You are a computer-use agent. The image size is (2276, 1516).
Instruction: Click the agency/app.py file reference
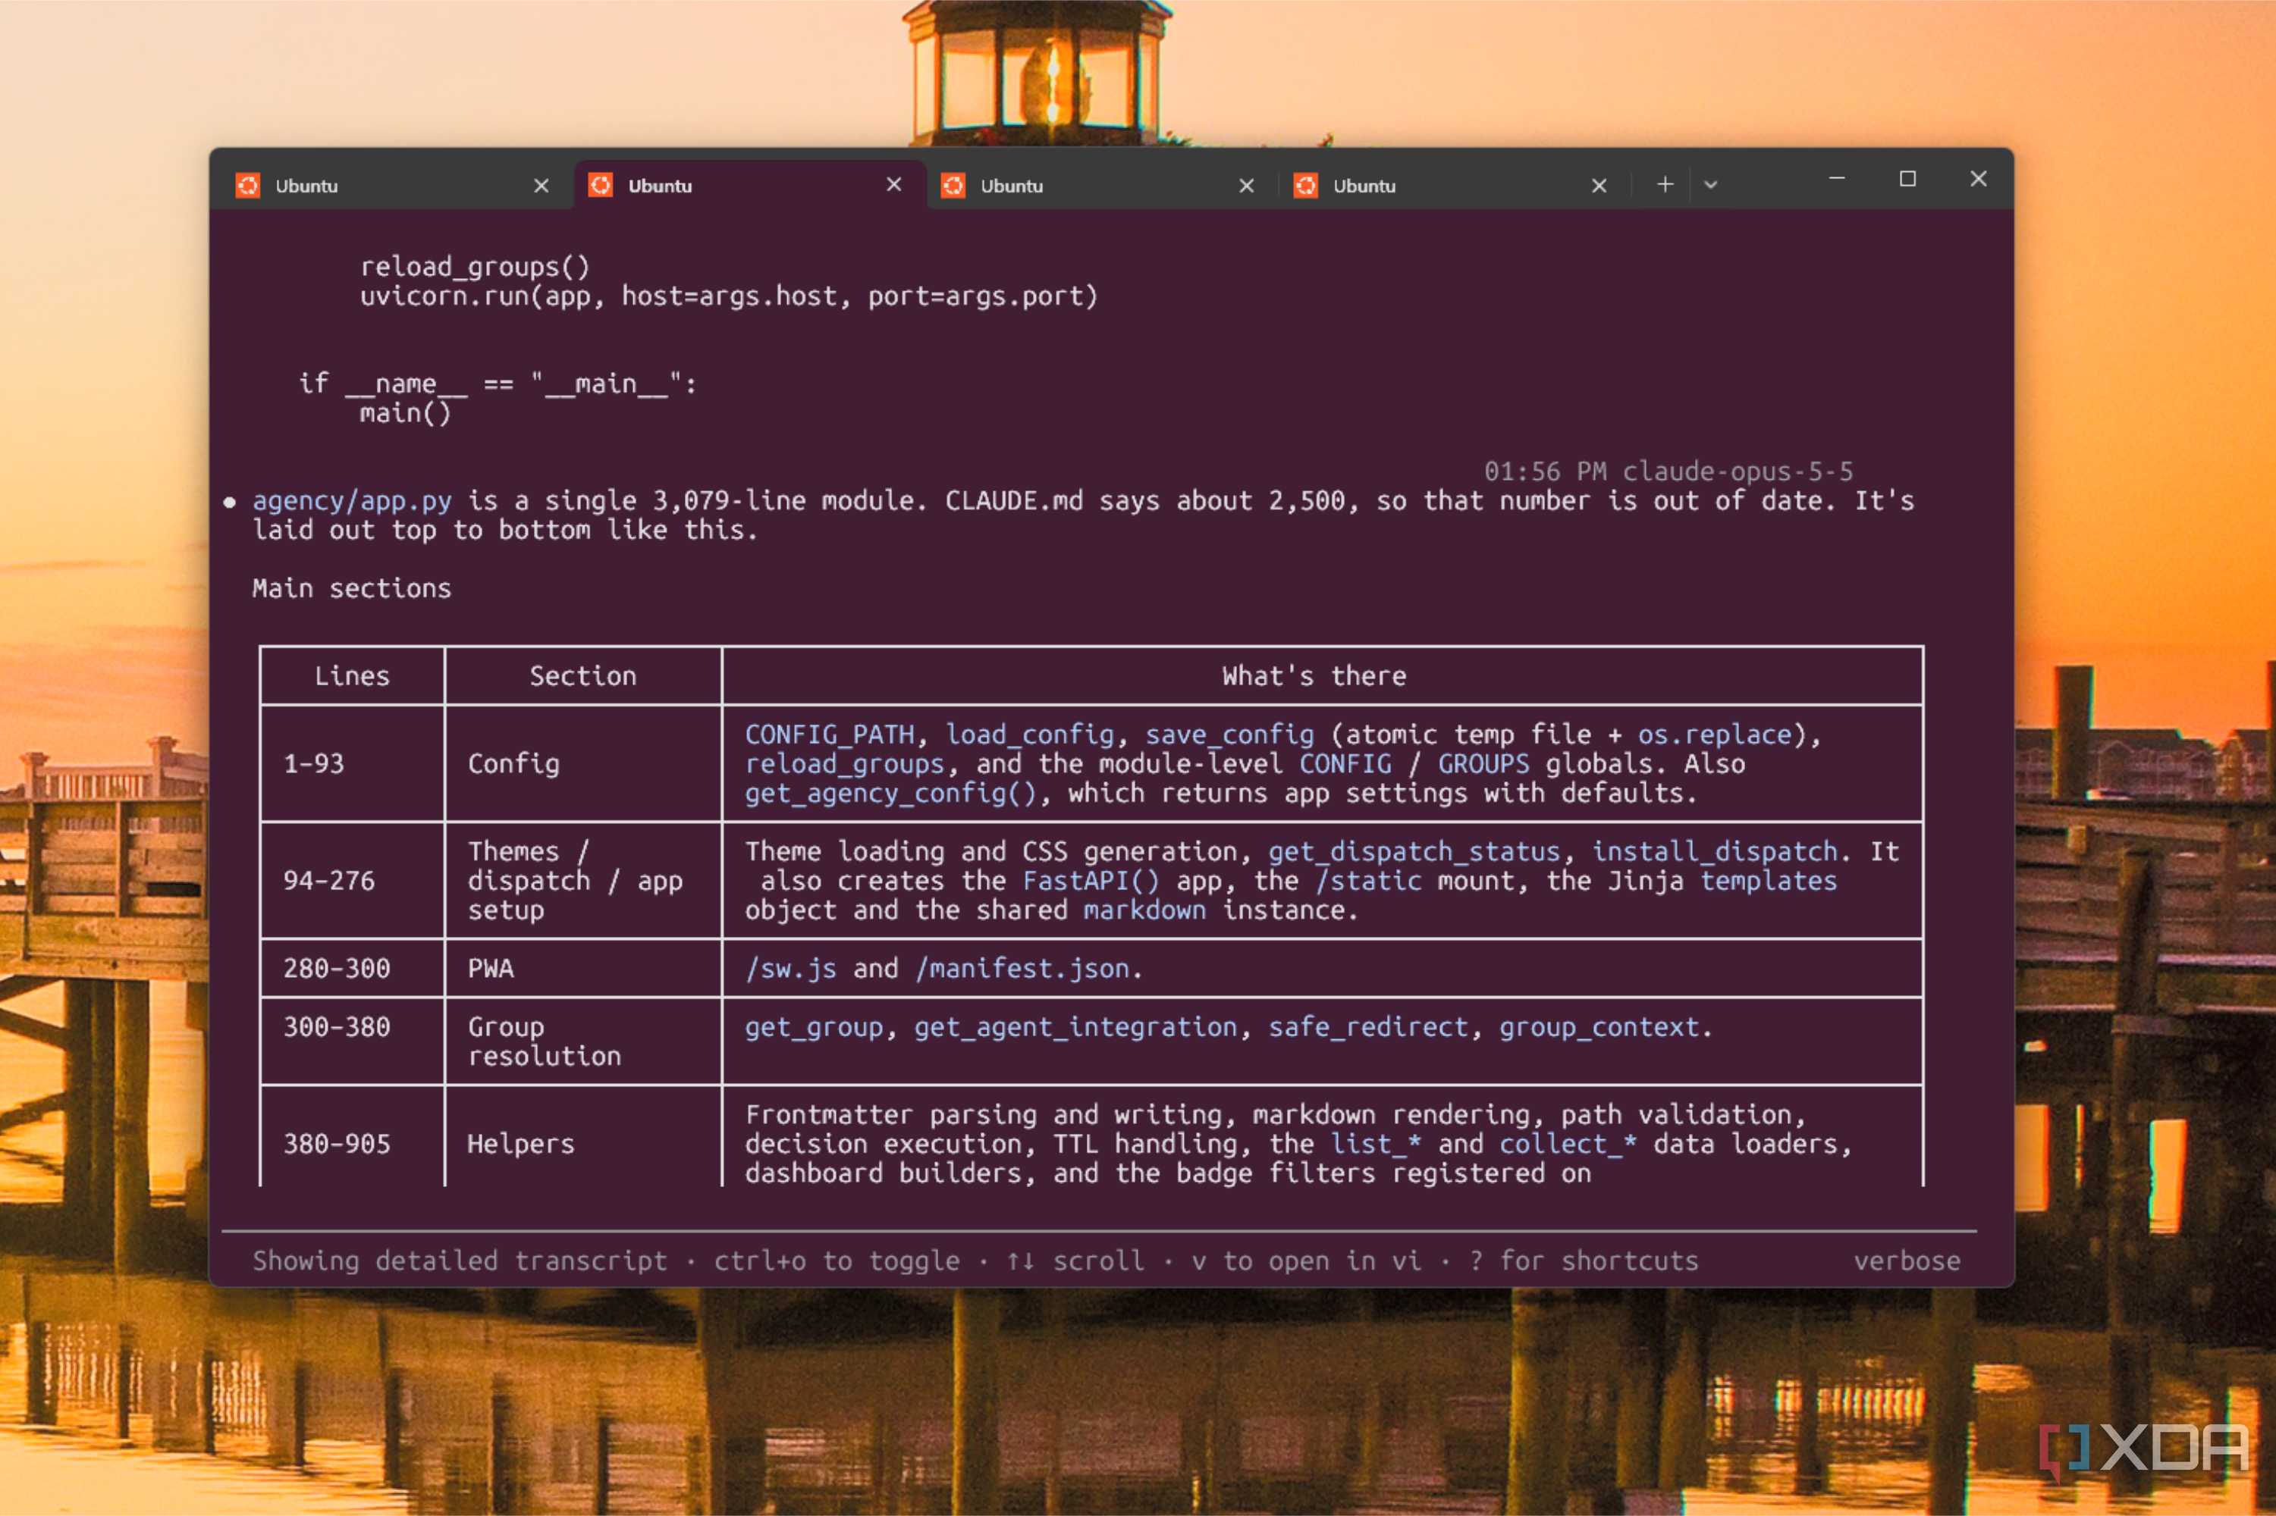[352, 501]
